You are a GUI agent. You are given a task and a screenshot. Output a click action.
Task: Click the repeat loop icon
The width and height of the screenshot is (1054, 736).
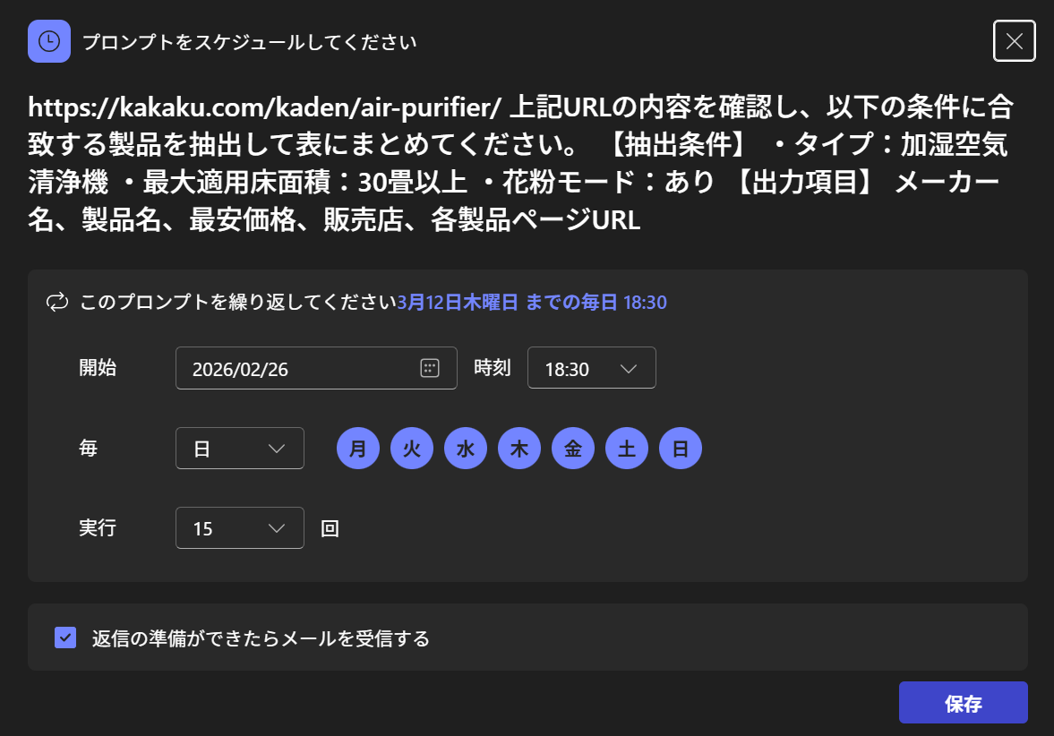(x=57, y=303)
